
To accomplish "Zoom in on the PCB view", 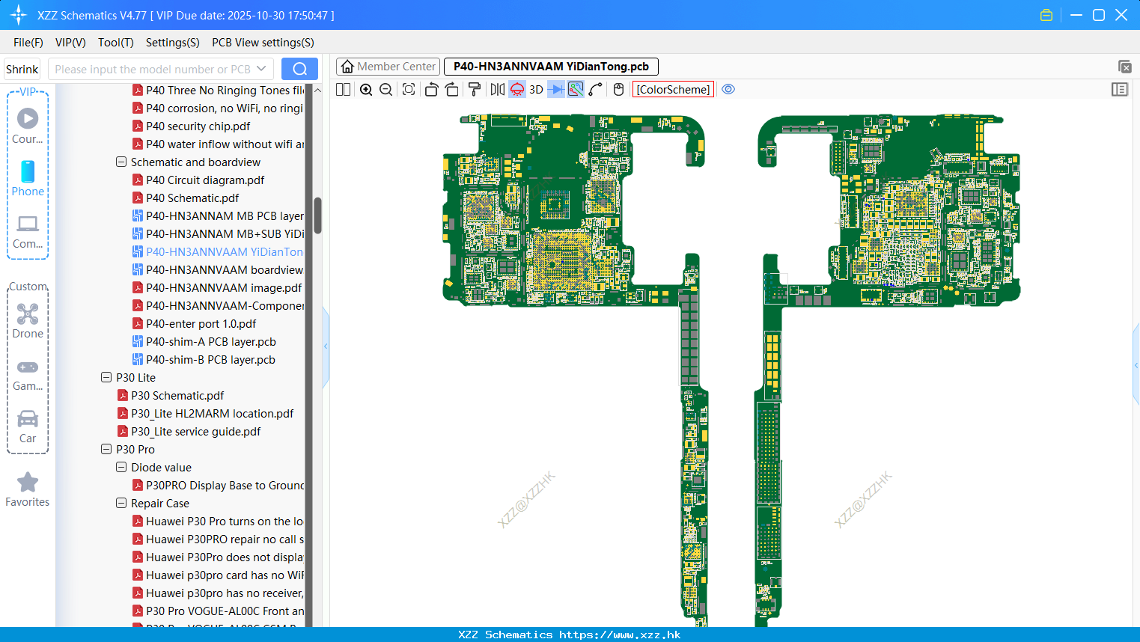I will pyautogui.click(x=366, y=89).
